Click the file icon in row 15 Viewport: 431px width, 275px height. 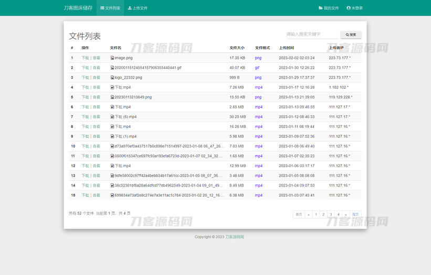coord(112,195)
